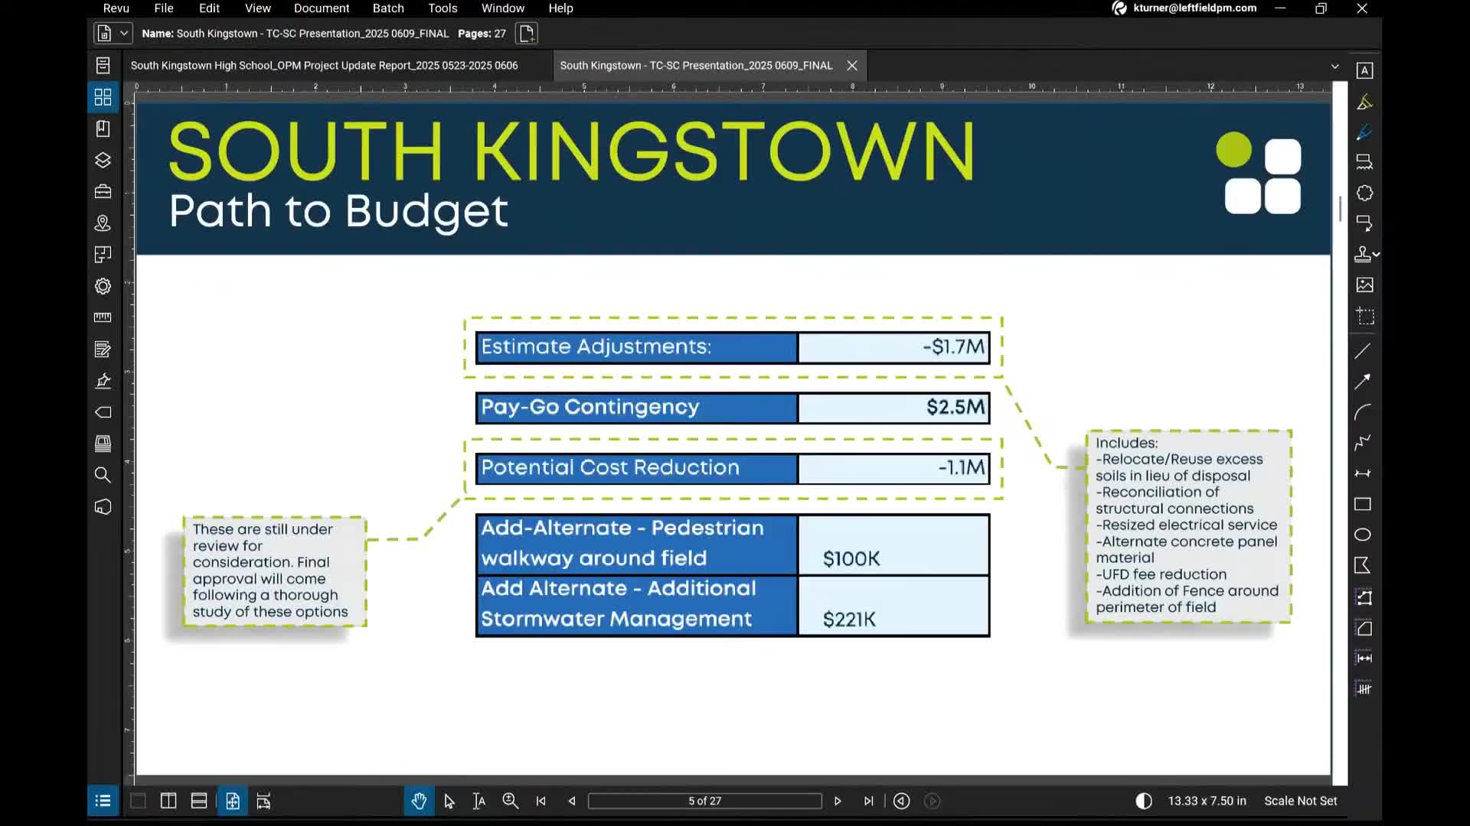Switch to OPM Project Update Report tab
1470x826 pixels.
tap(324, 66)
